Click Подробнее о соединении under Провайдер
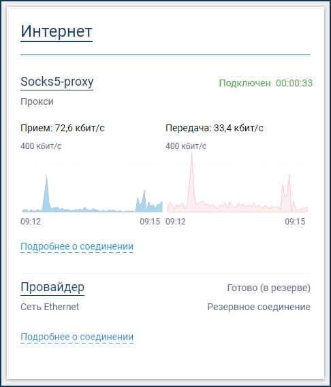The width and height of the screenshot is (331, 387). [x=77, y=337]
